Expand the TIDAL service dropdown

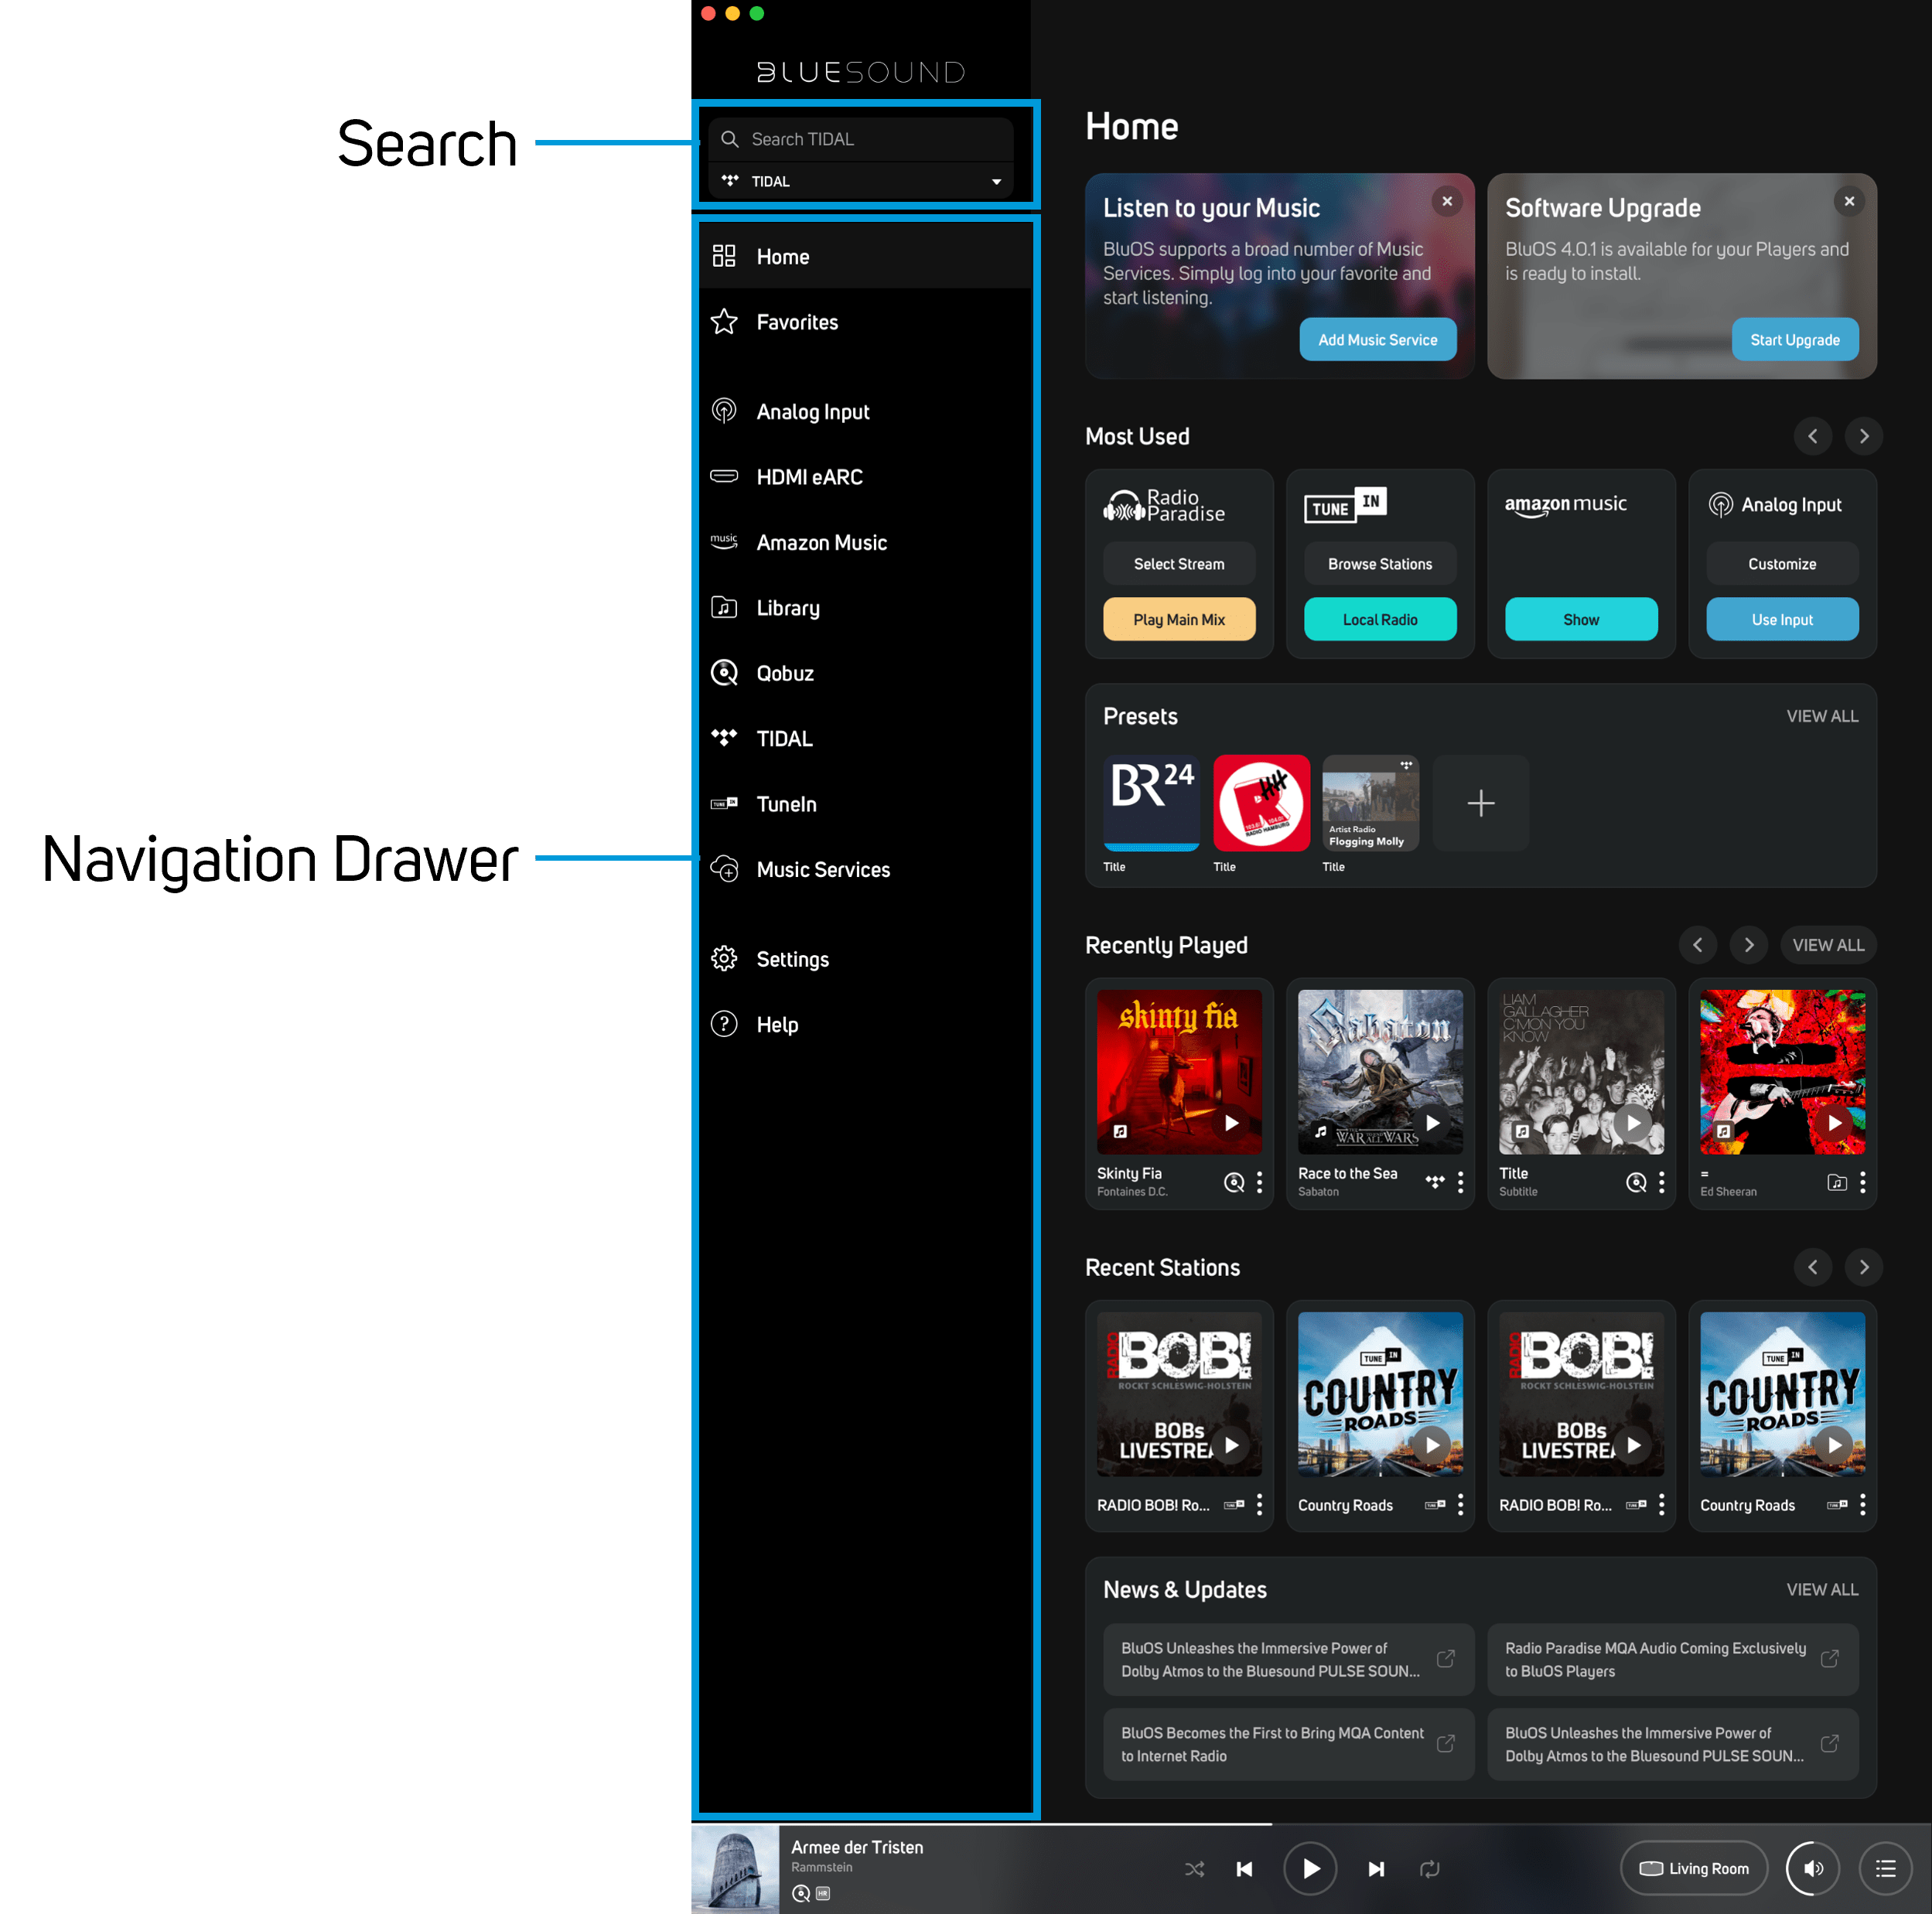click(x=996, y=181)
